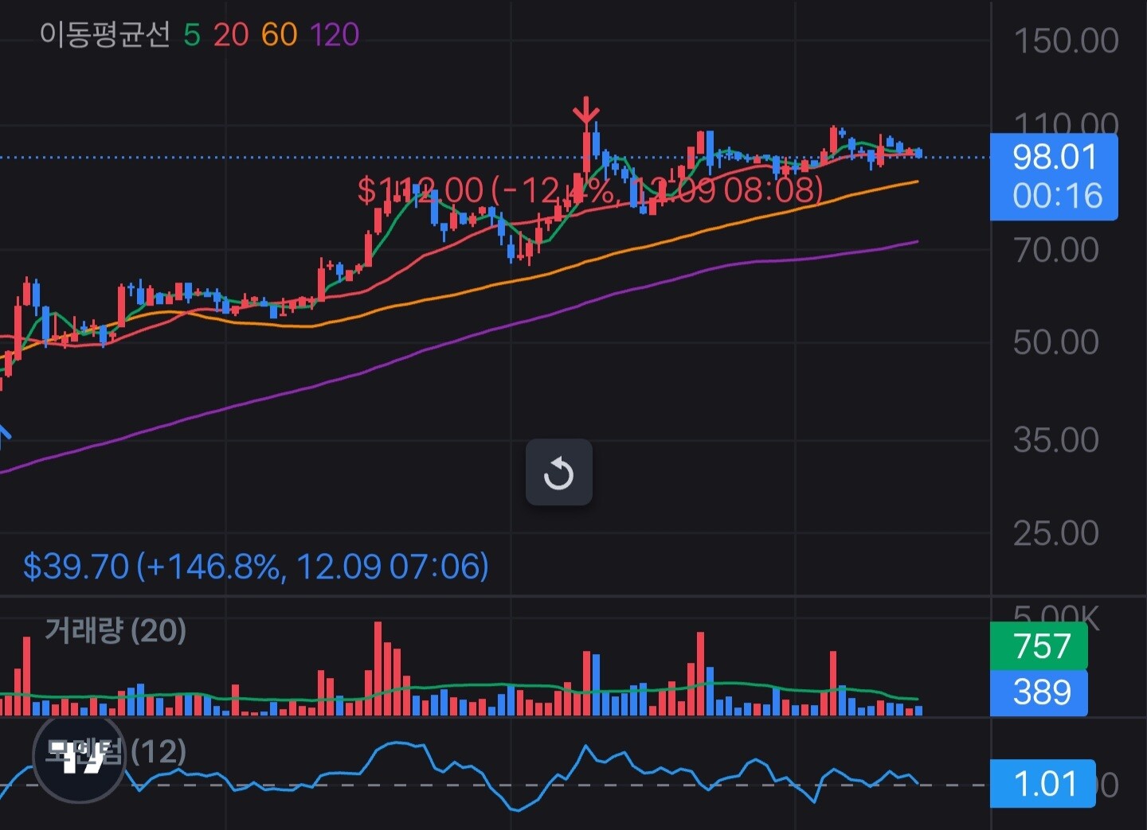Click the 150.00 price axis label
This screenshot has width=1147, height=830.
(x=1066, y=41)
